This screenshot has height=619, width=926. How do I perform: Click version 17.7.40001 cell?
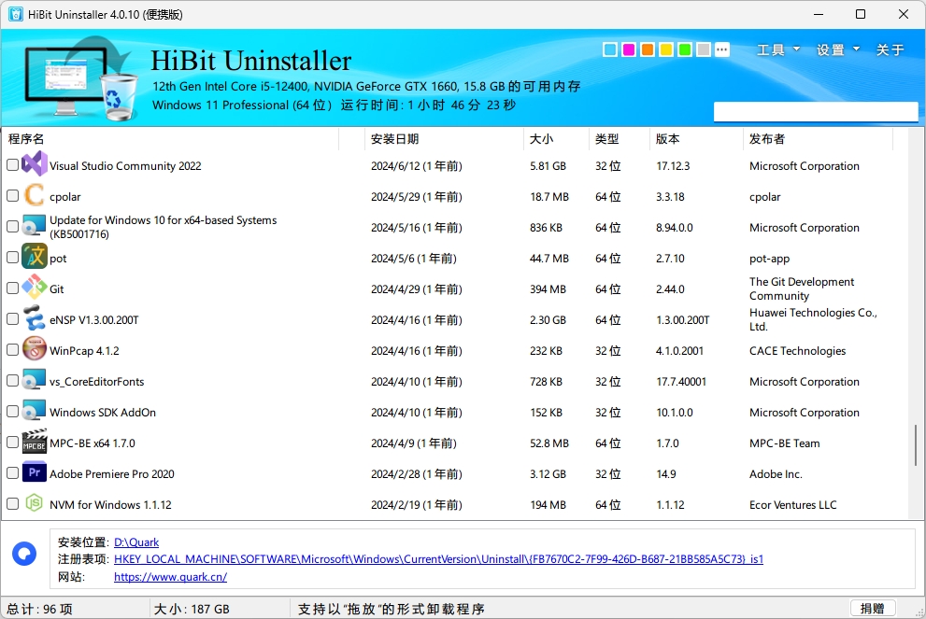[681, 381]
